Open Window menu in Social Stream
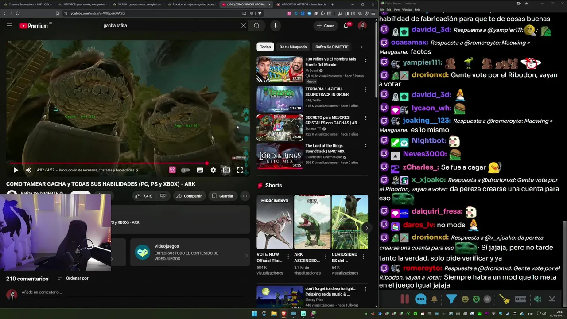This screenshot has width=567, height=319. coord(407,9)
